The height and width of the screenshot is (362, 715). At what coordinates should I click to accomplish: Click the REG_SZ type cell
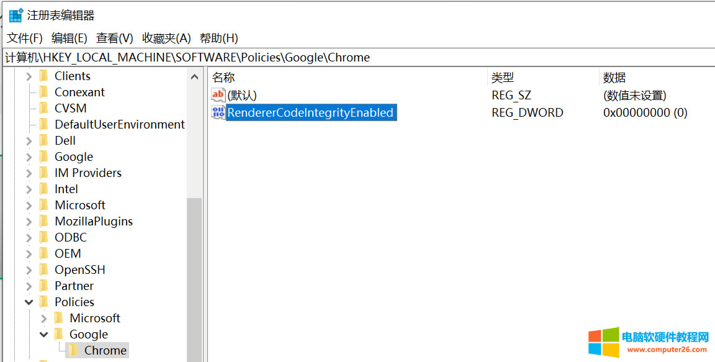(x=511, y=95)
